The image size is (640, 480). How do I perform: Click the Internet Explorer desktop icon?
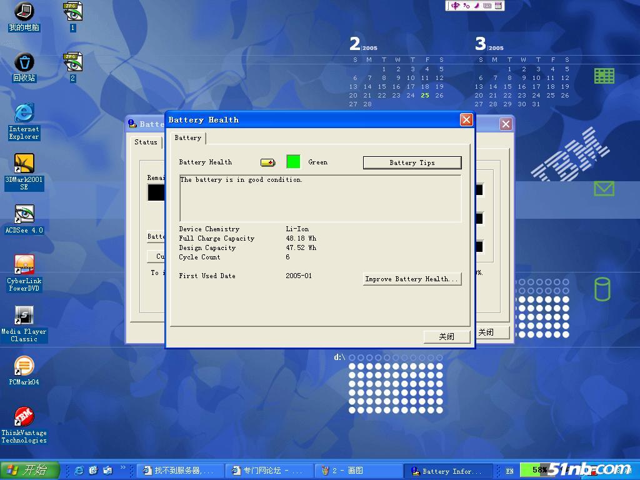pyautogui.click(x=24, y=113)
